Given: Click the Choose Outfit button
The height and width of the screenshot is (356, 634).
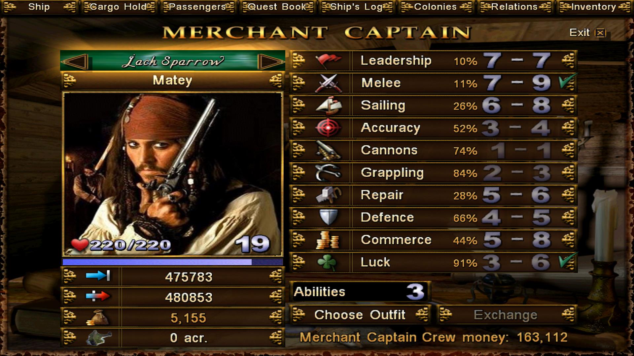Looking at the screenshot, I should coord(360,315).
